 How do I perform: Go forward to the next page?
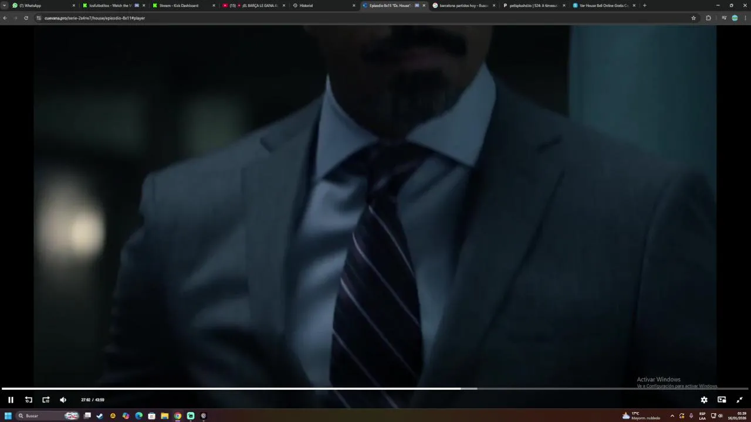[x=15, y=18]
